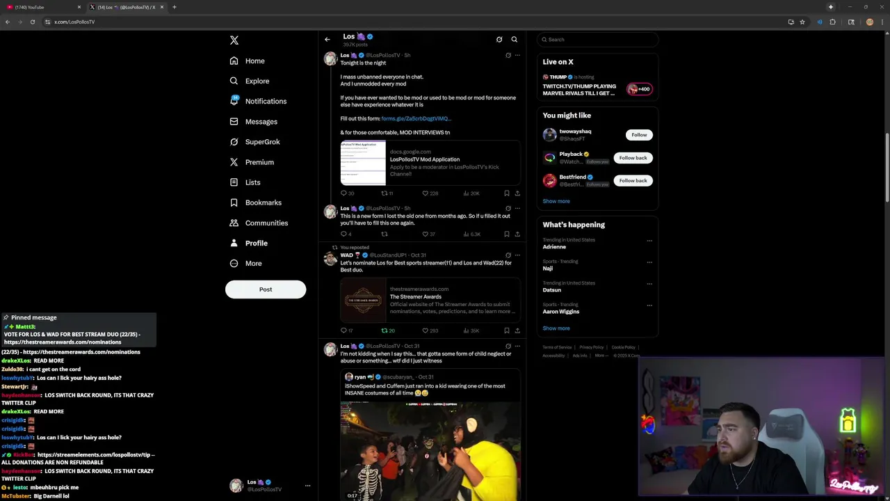Open Messages envelope icon
Image resolution: width=890 pixels, height=501 pixels.
(x=234, y=121)
